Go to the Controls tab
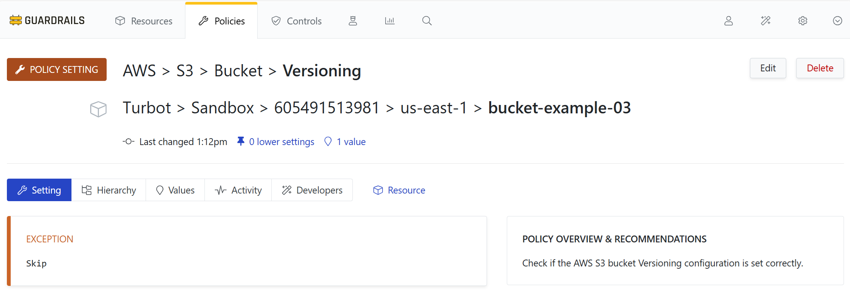850x292 pixels. (x=296, y=21)
